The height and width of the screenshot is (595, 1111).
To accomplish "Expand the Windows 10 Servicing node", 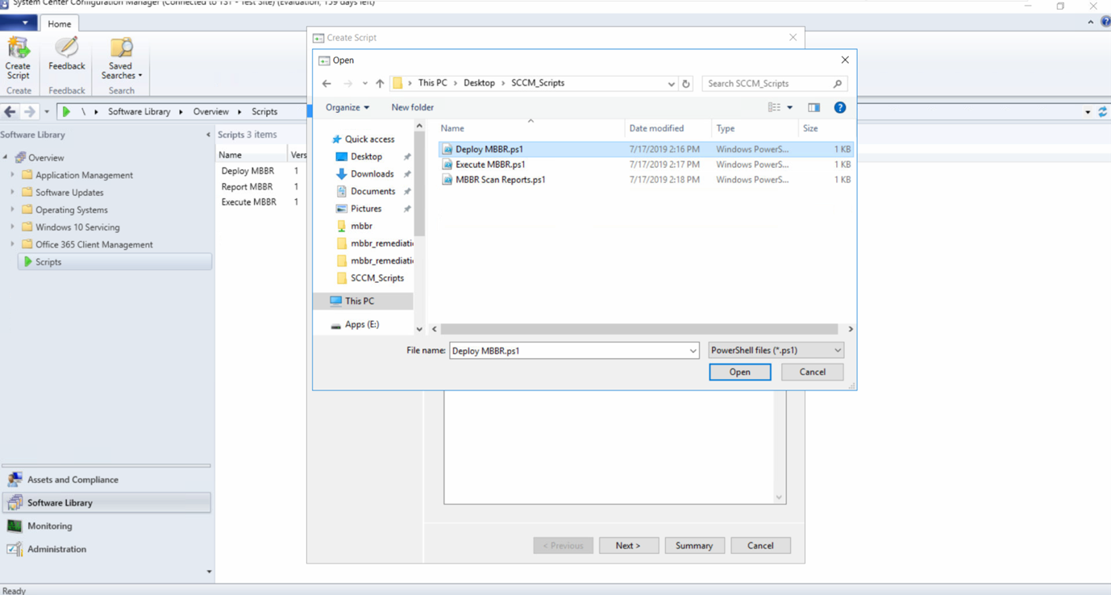I will 12,227.
